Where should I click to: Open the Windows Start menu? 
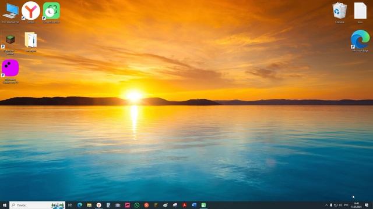pos(4,205)
